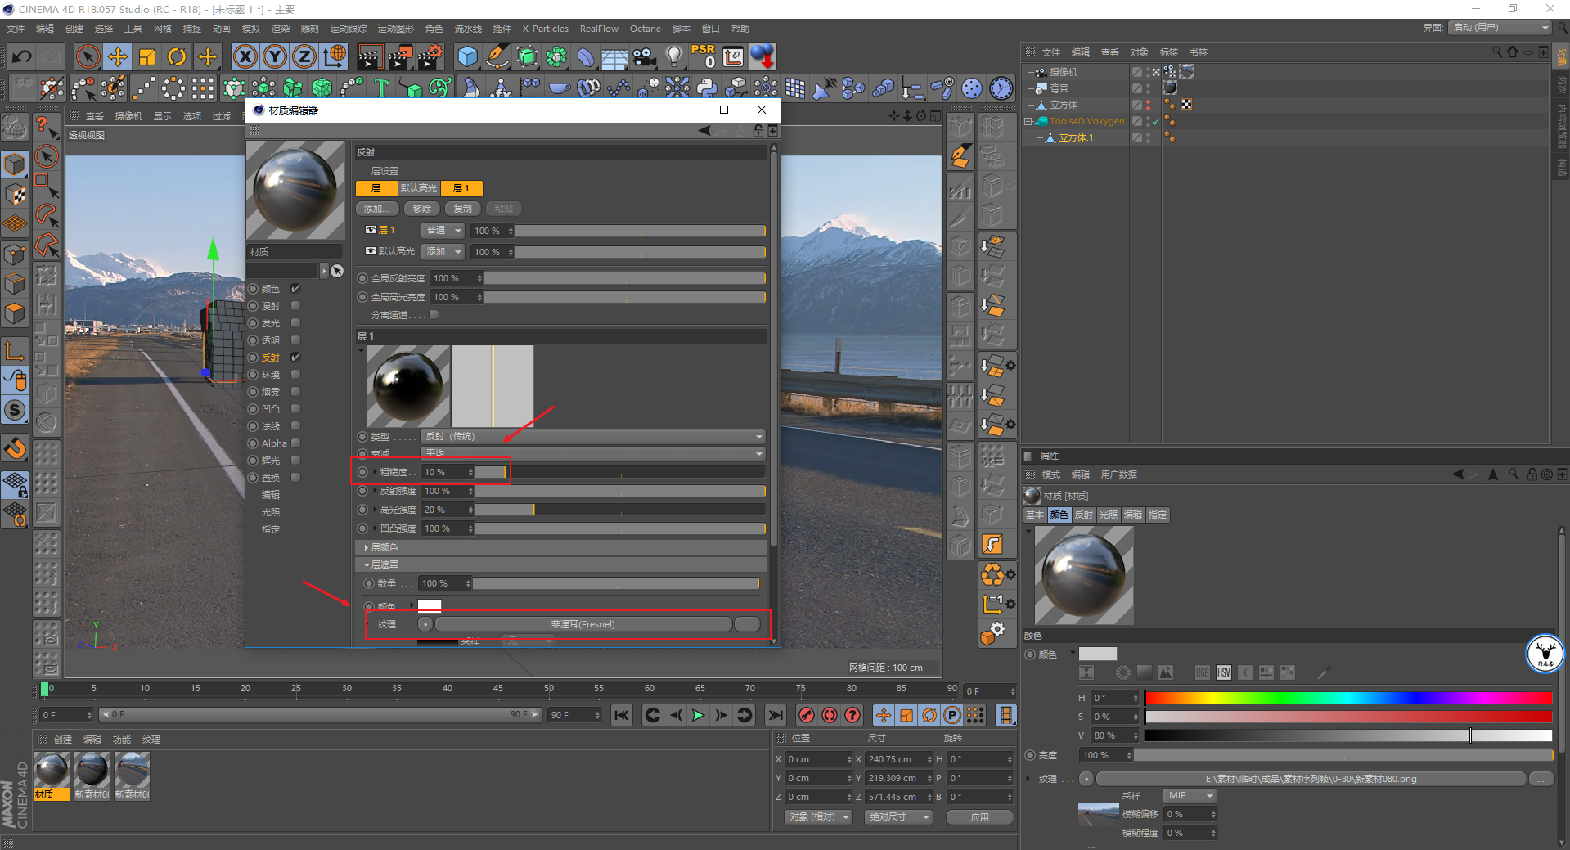
Task: Select the Rotate tool
Action: point(177,56)
